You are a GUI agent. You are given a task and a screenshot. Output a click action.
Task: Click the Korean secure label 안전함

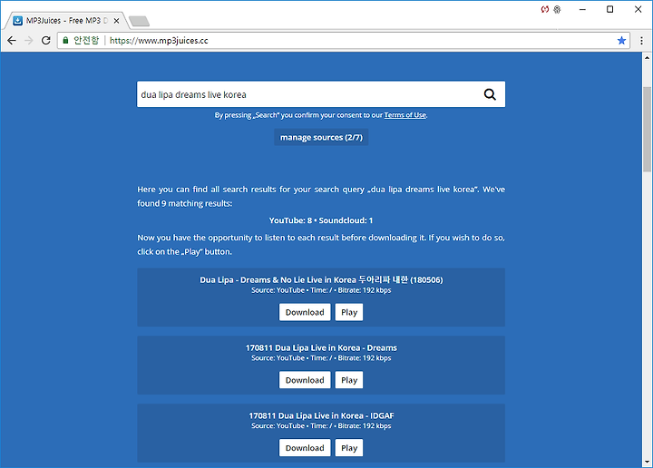86,41
